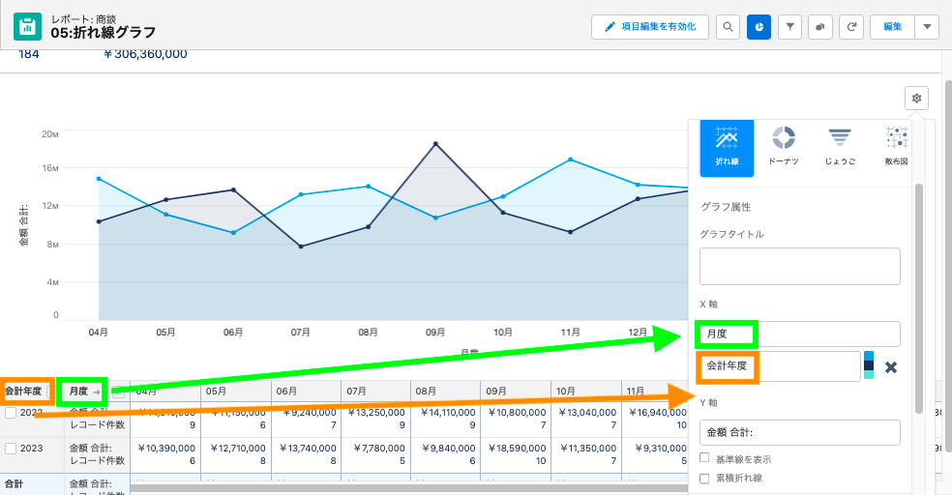Click the pencil 項目編集を有効化 button
952x495 pixels.
pos(649,27)
